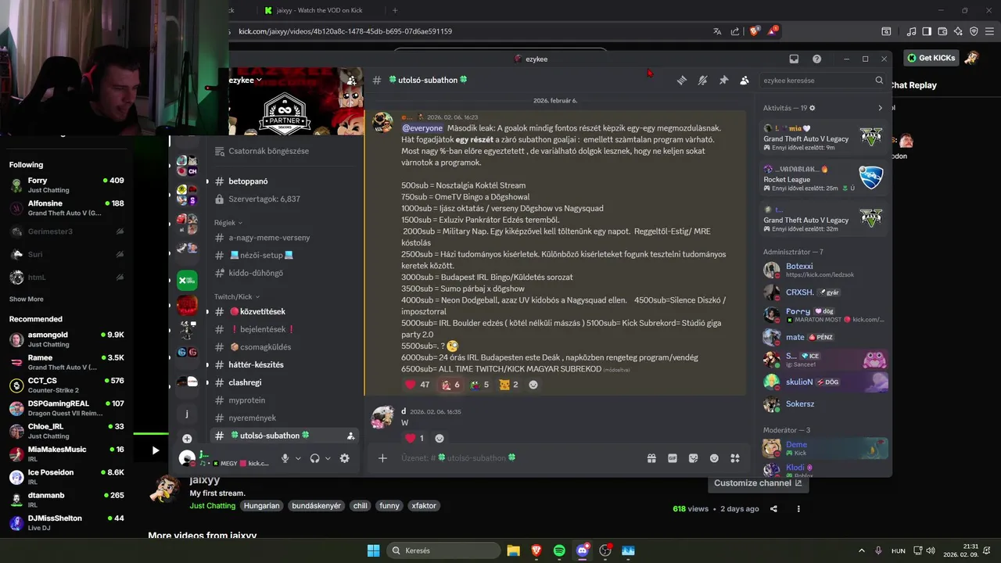Open Sokersz member profile
This screenshot has width=1001, height=563.
pos(825,404)
